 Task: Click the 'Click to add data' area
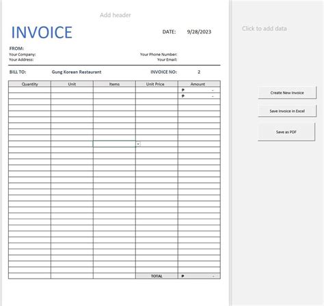coord(265,29)
